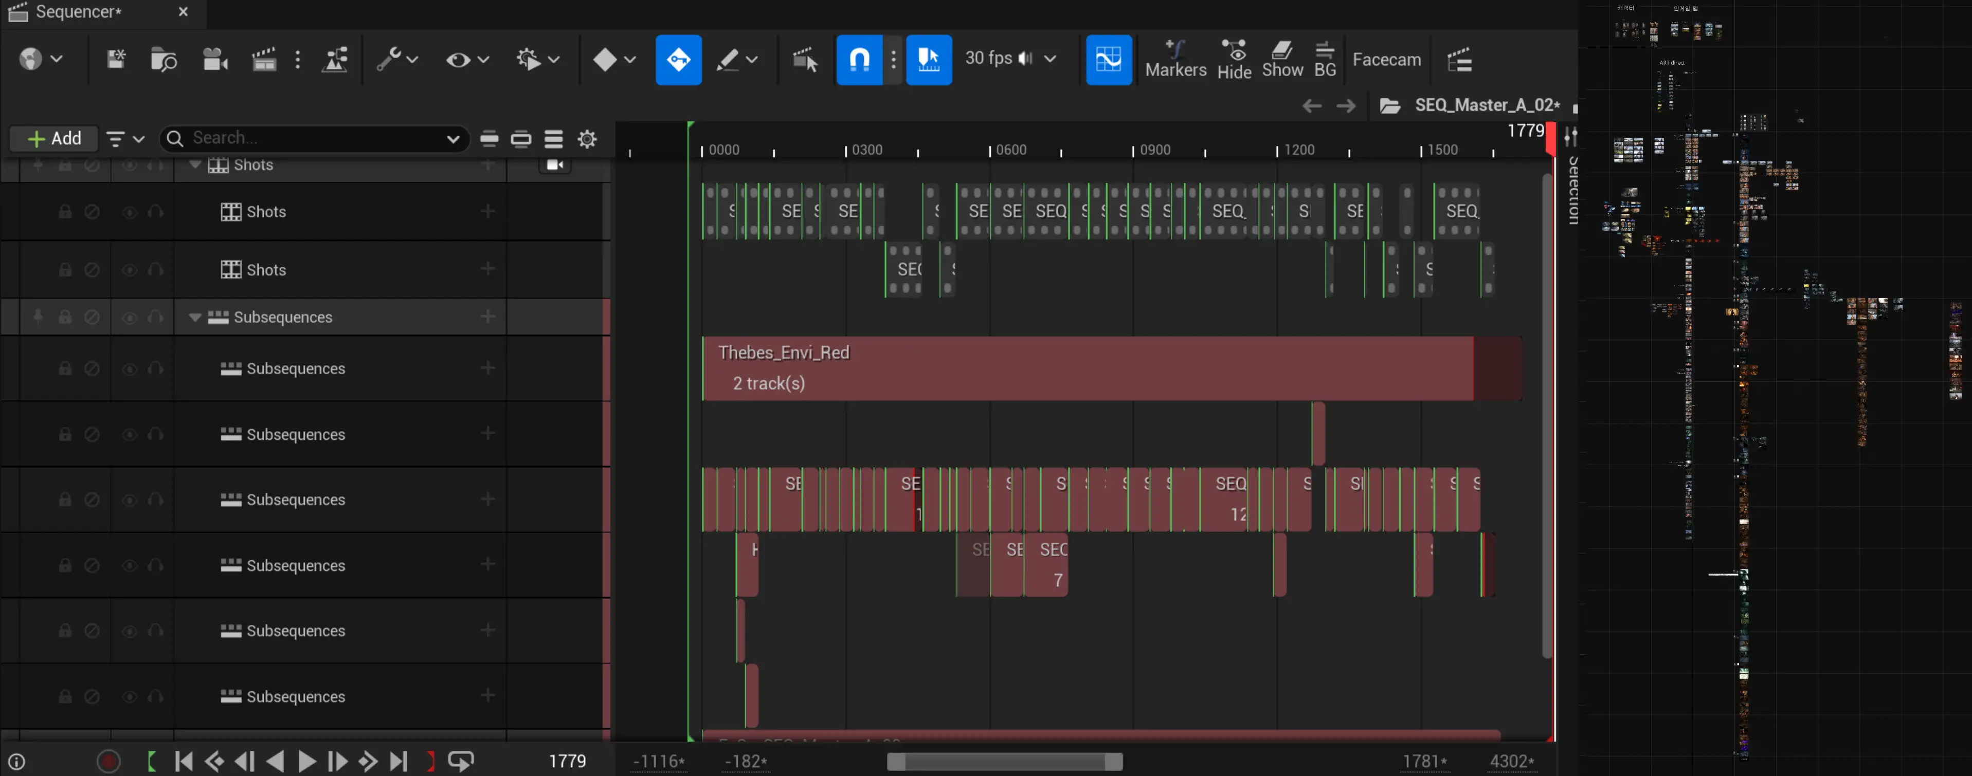Click the BG toolbar button
The width and height of the screenshot is (1972, 776).
point(1325,59)
